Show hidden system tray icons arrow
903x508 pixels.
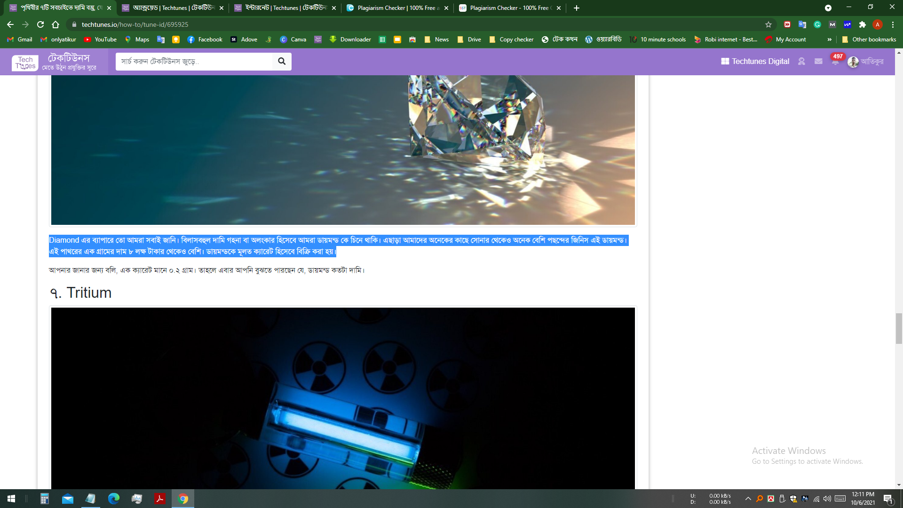pyautogui.click(x=748, y=499)
